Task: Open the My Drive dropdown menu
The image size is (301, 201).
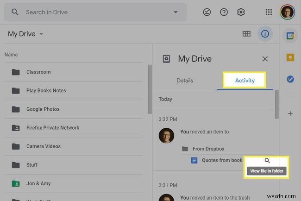Action: click(x=26, y=34)
